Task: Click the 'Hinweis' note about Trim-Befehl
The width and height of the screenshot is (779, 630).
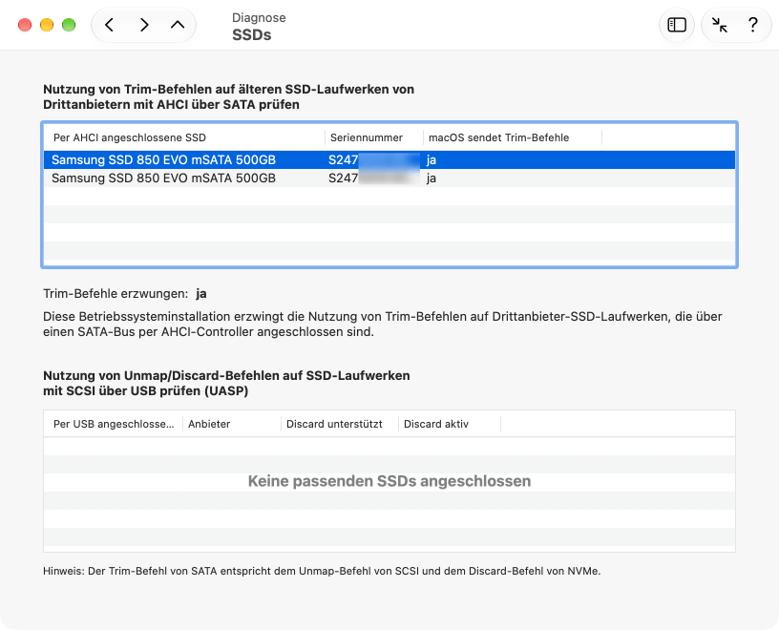Action: click(322, 571)
